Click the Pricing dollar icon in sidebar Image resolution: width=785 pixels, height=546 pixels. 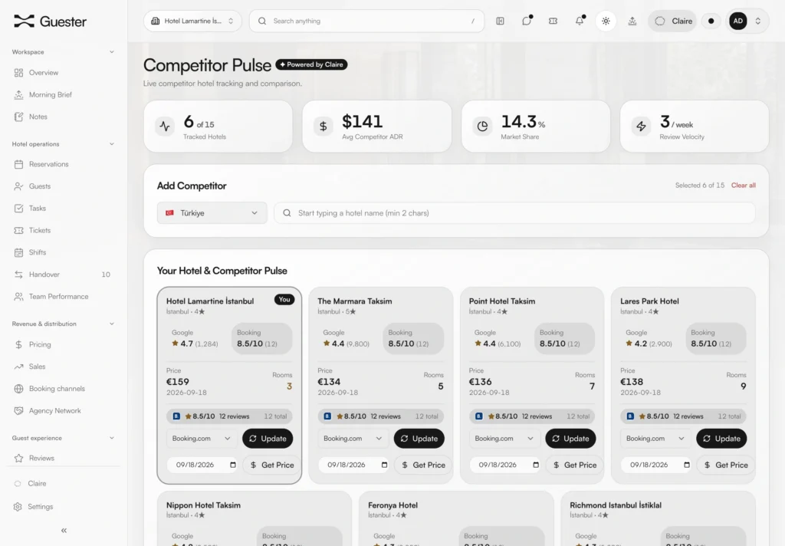(x=18, y=344)
